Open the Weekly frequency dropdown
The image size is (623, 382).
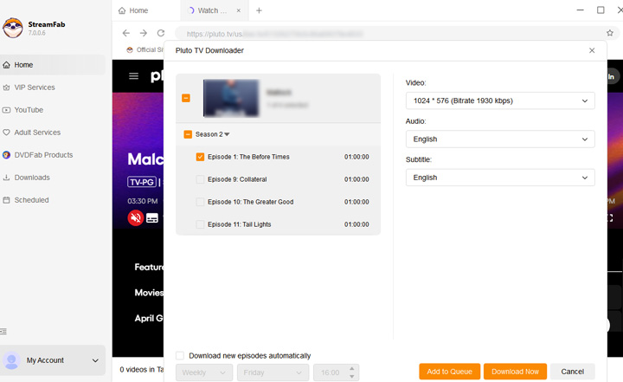pyautogui.click(x=204, y=372)
